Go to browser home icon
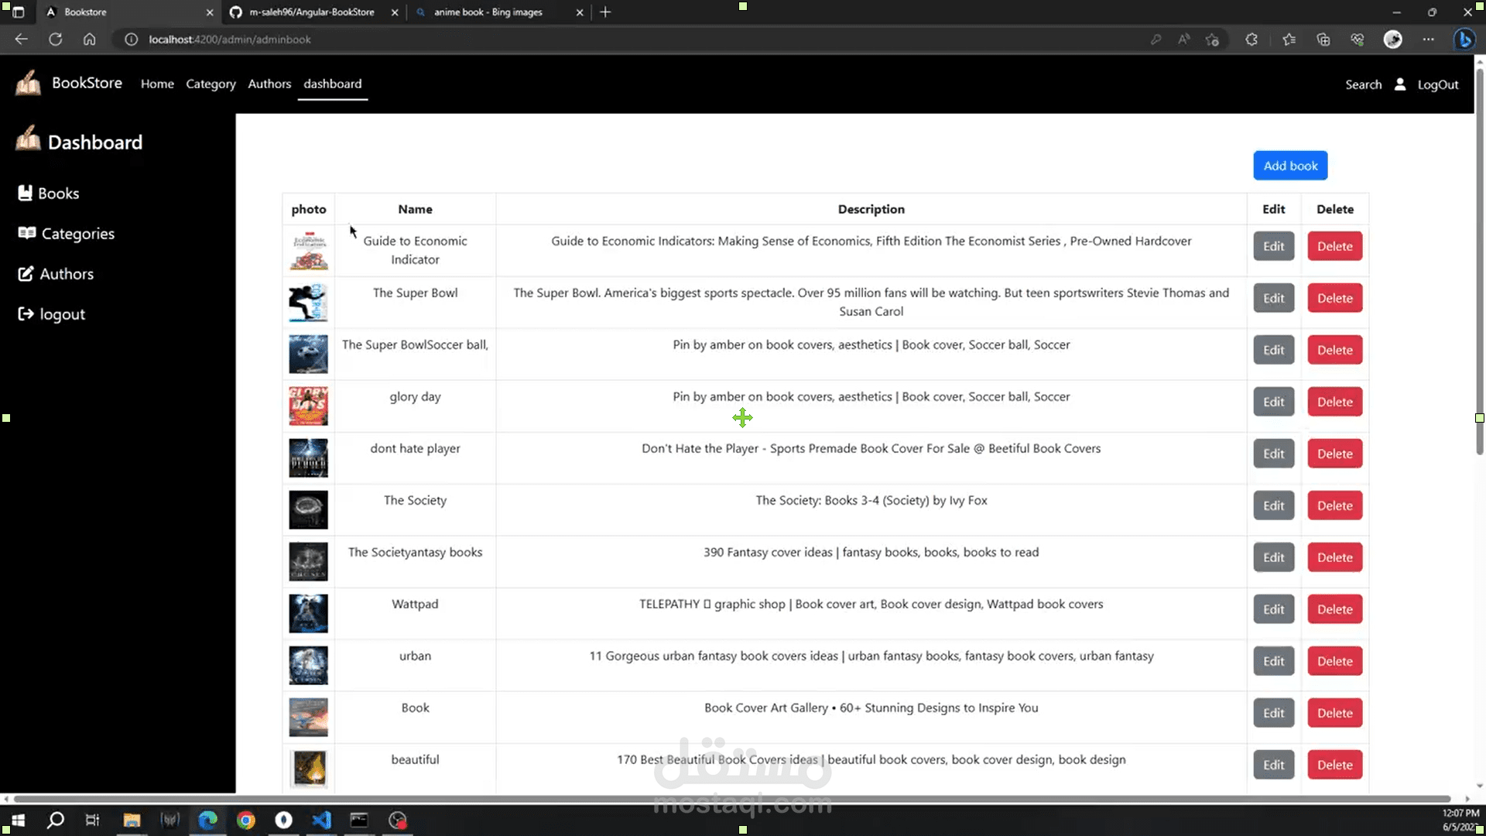The height and width of the screenshot is (836, 1486). click(x=89, y=39)
